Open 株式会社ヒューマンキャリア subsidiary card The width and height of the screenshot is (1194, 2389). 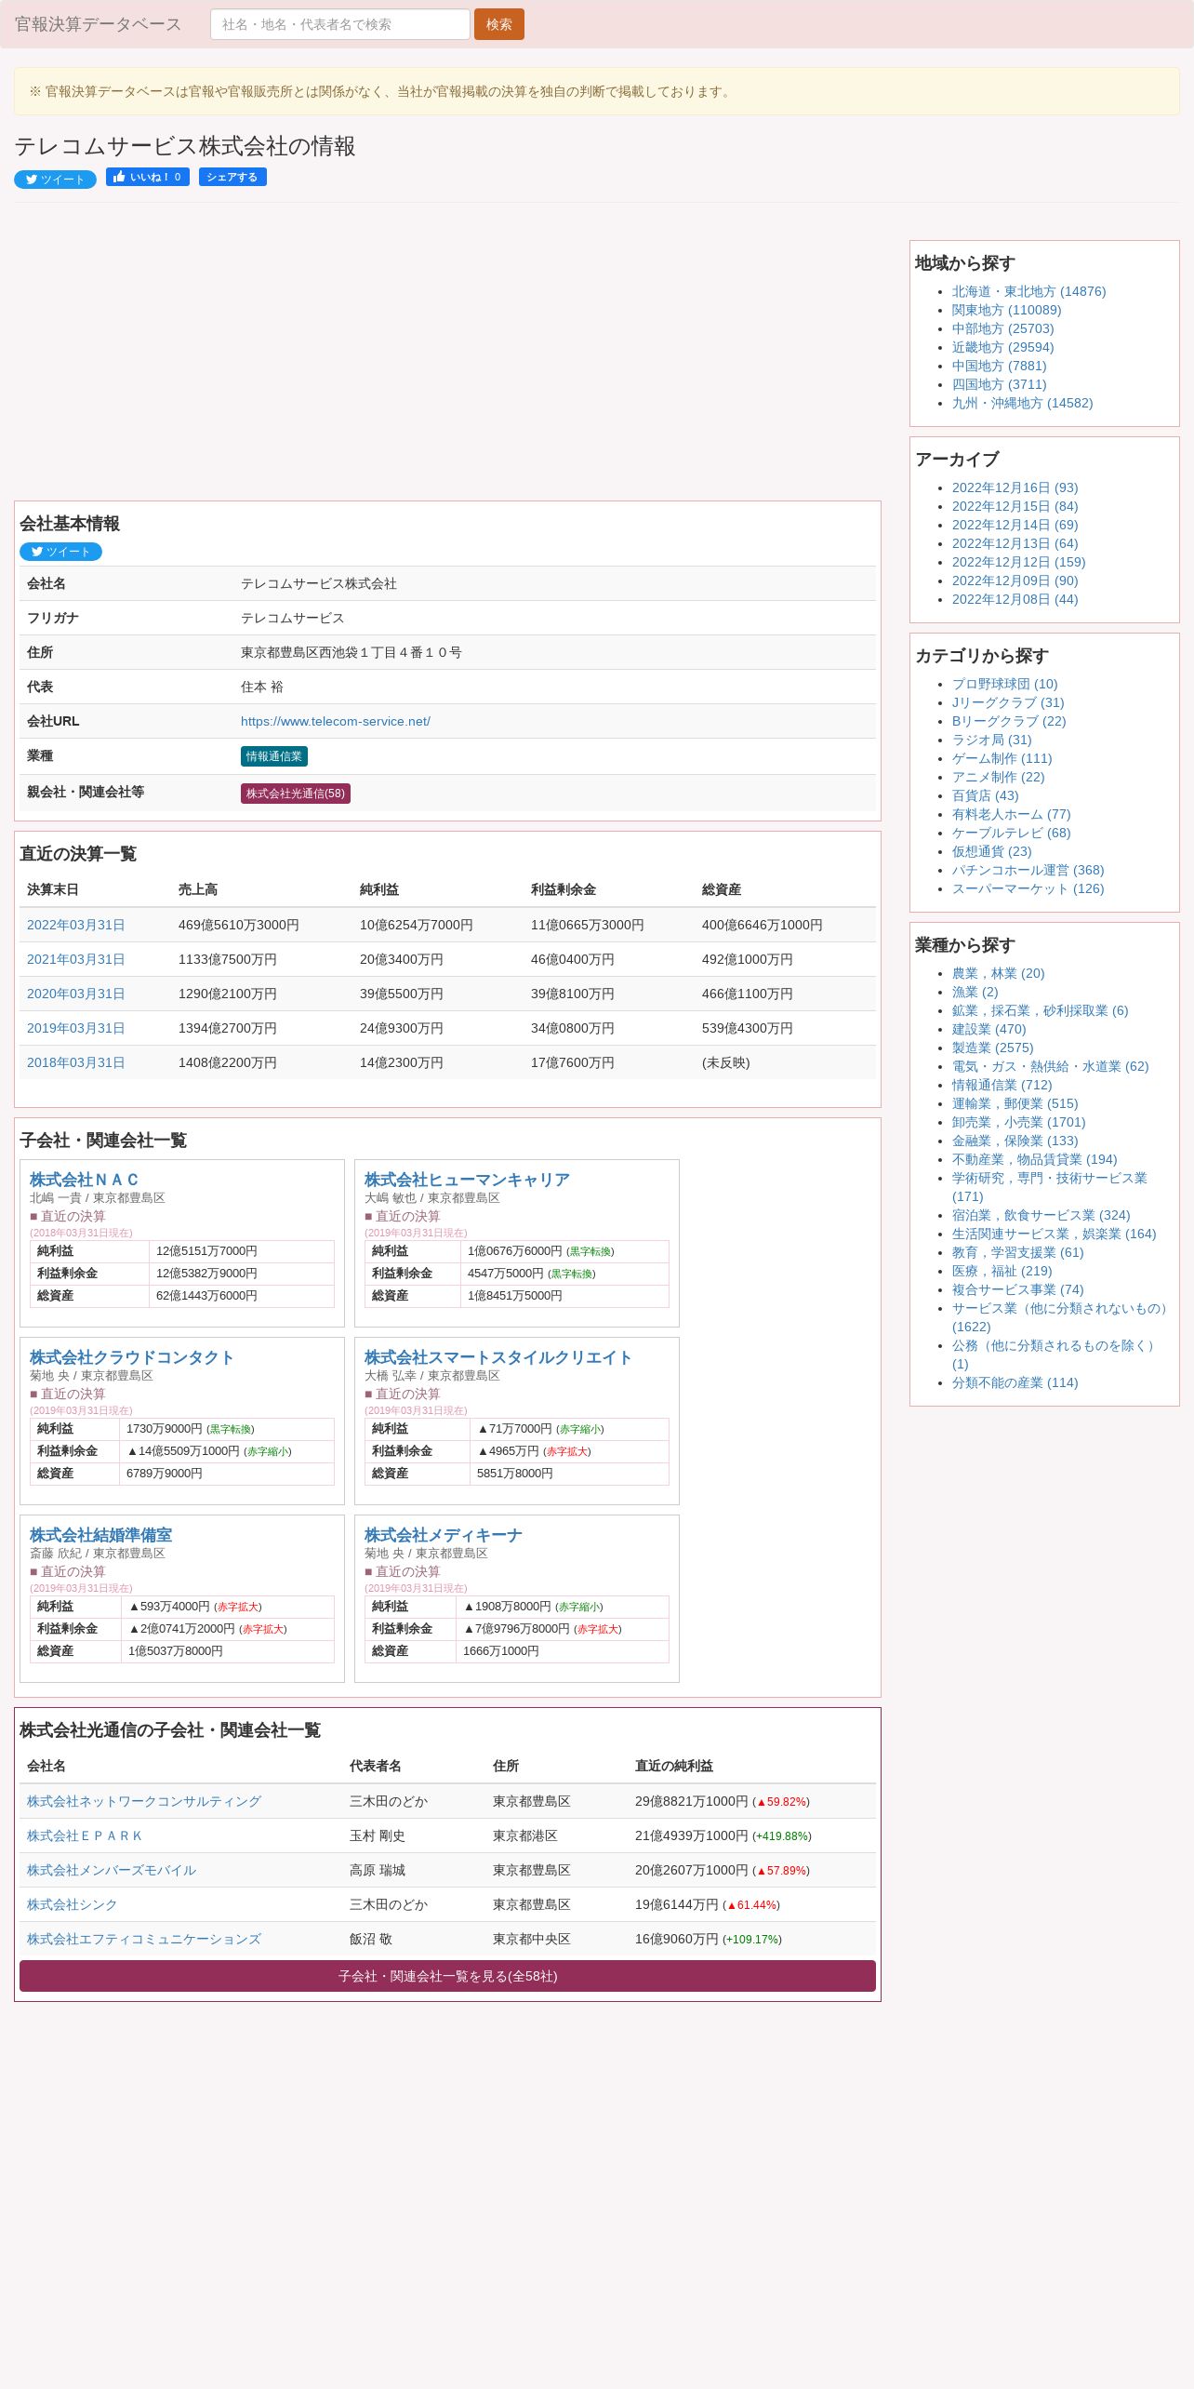coord(467,1180)
